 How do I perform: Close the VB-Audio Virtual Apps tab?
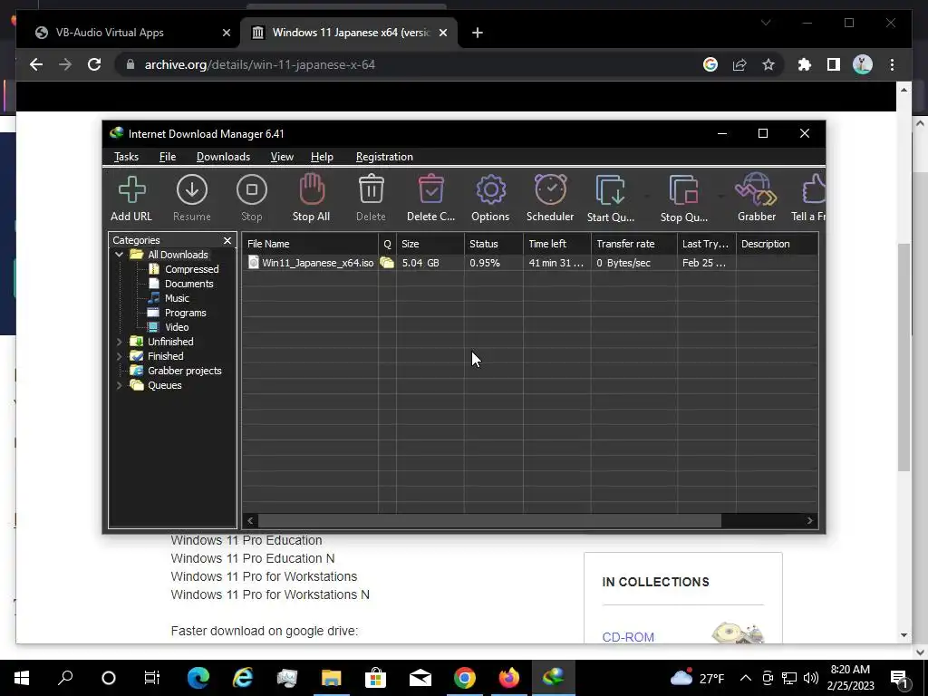click(226, 33)
